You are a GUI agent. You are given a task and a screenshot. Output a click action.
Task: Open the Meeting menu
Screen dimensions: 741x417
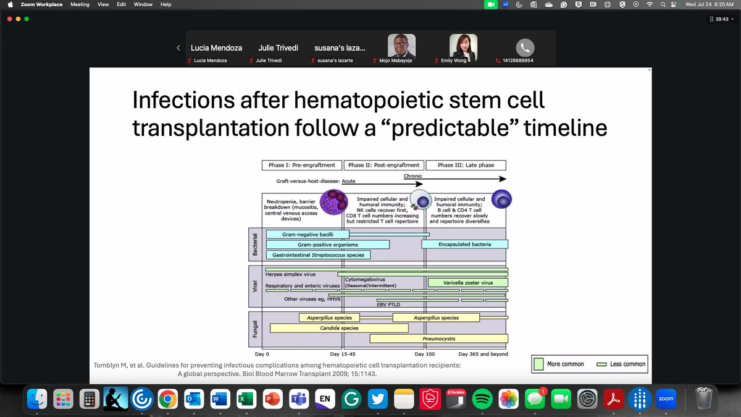(80, 4)
